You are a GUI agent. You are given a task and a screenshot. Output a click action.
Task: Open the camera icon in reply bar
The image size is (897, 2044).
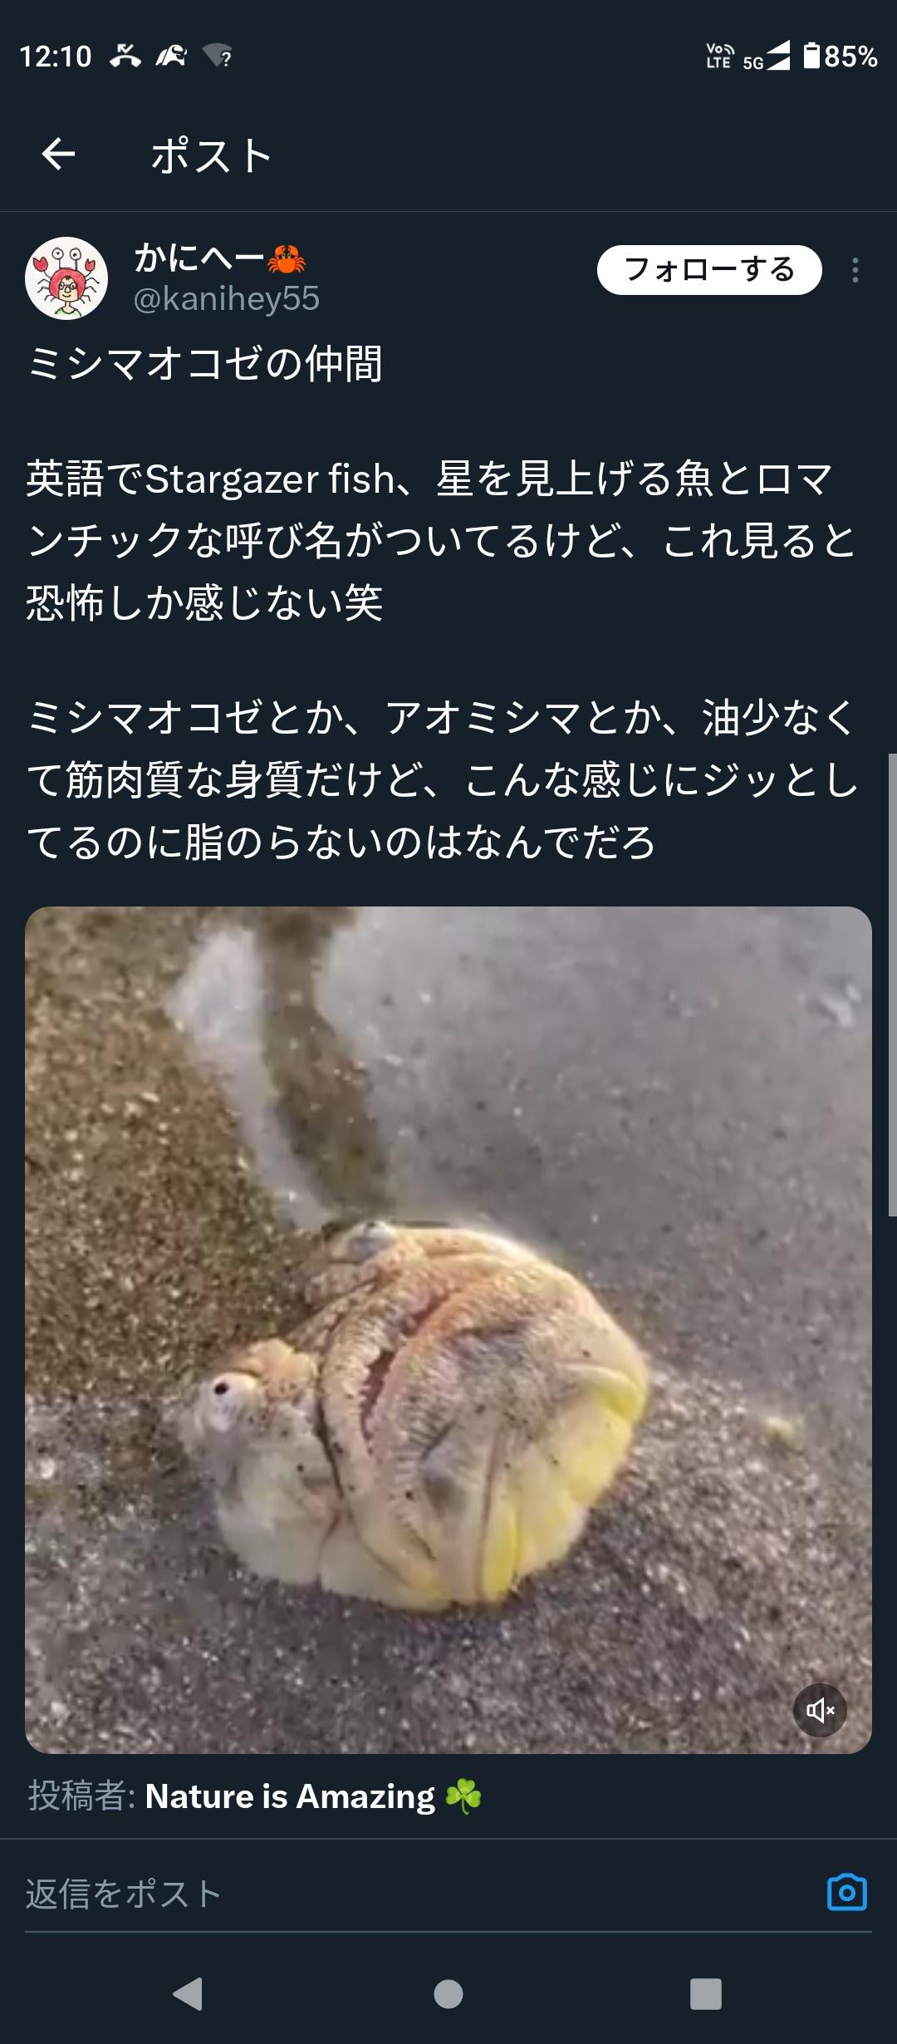[847, 1893]
